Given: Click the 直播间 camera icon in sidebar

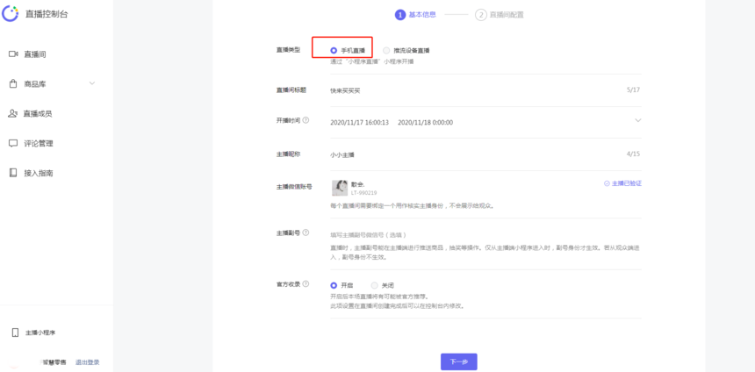Looking at the screenshot, I should tap(13, 54).
